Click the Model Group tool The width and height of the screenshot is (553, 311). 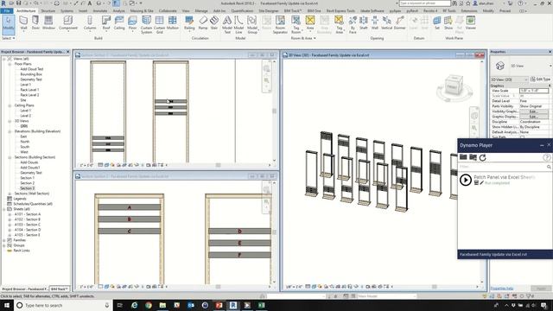click(252, 25)
